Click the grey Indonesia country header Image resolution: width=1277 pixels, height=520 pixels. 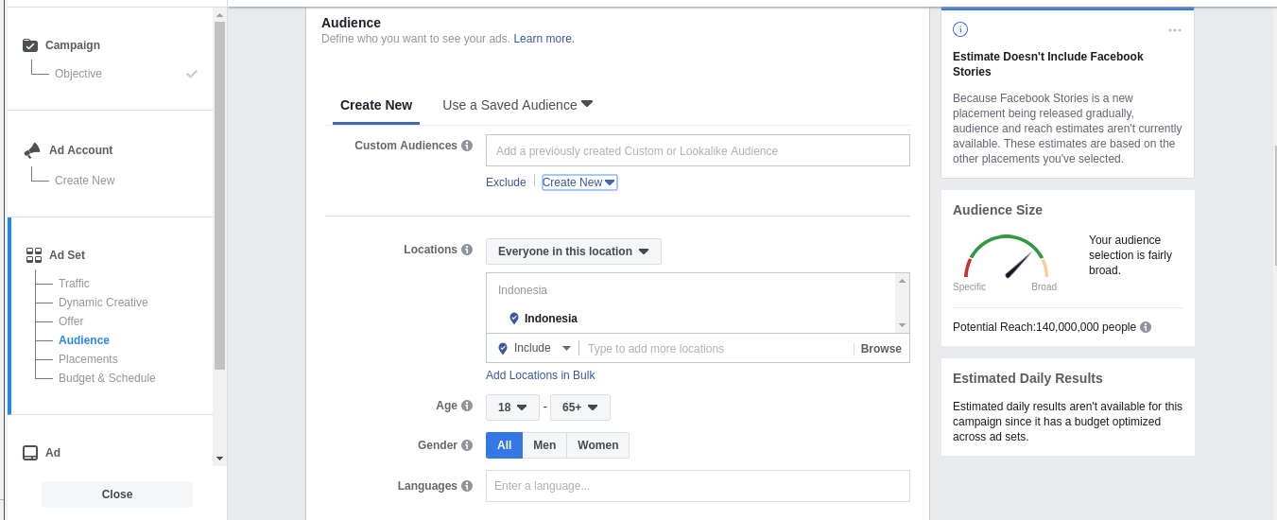(523, 290)
